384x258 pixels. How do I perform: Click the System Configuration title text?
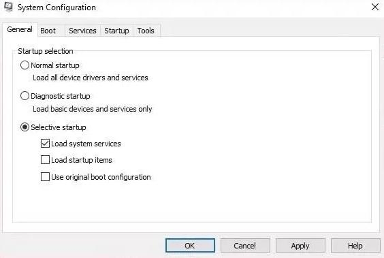coord(57,7)
